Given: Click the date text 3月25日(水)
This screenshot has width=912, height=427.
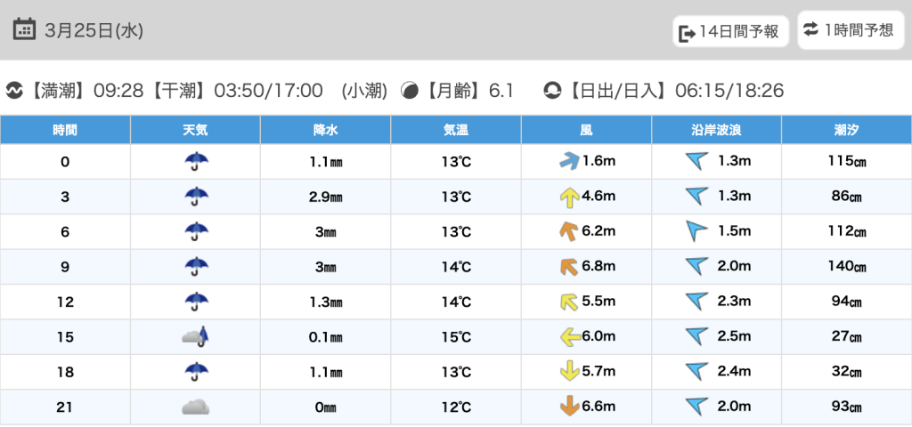Looking at the screenshot, I should point(94,30).
